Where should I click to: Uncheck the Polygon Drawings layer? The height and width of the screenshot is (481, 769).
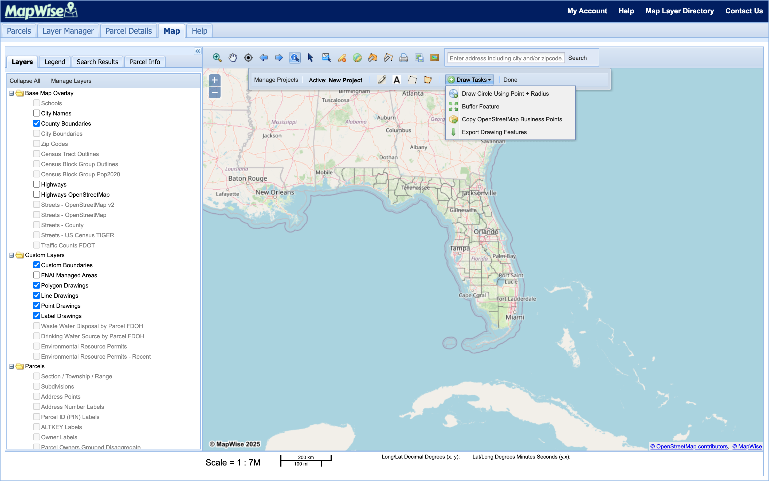point(37,285)
